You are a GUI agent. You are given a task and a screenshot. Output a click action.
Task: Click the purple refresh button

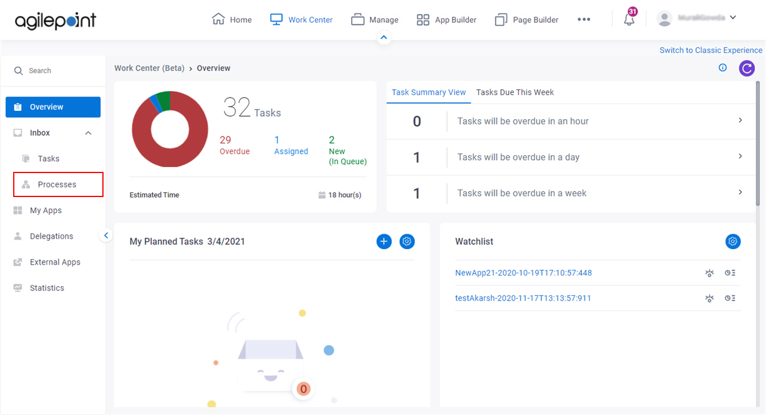(746, 68)
